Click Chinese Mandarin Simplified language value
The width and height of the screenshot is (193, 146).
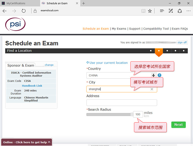36,99
